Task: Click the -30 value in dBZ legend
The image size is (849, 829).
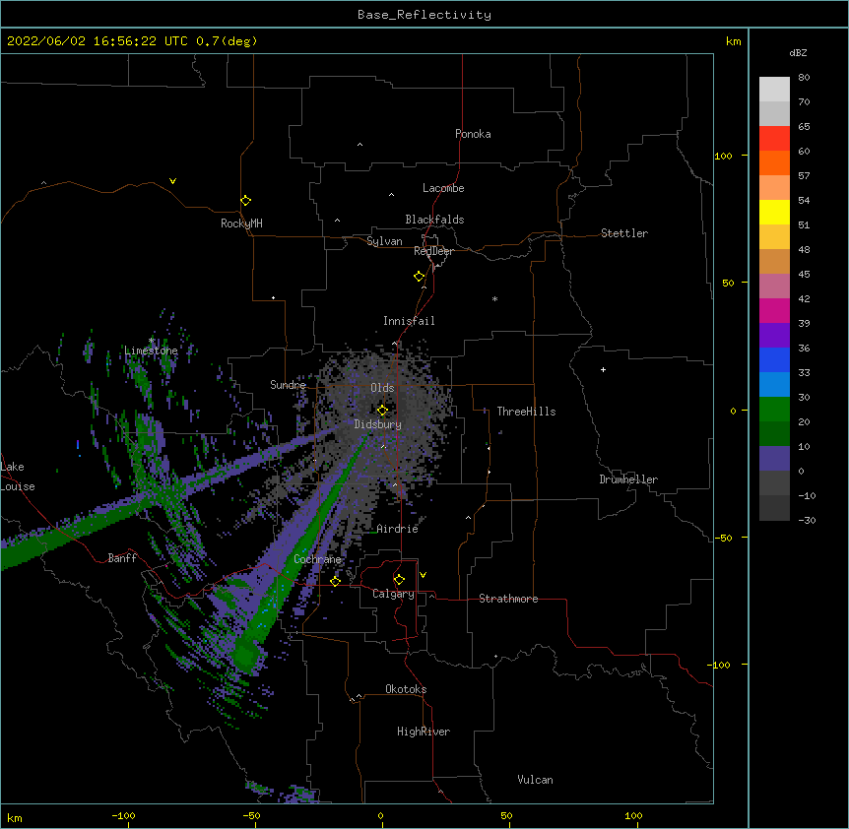Action: point(807,520)
